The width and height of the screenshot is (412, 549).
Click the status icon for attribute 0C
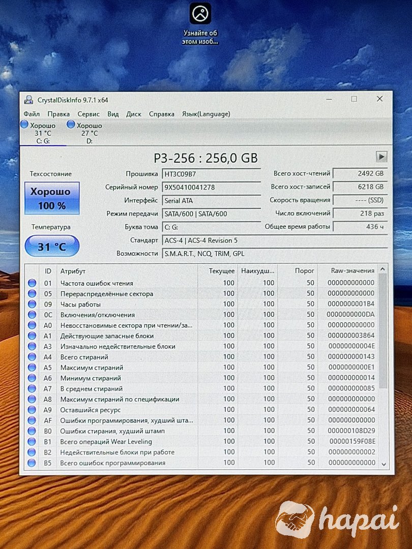(32, 315)
